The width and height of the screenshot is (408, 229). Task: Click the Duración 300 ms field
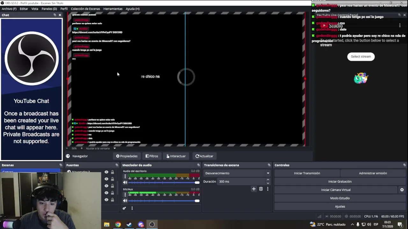tap(241, 182)
